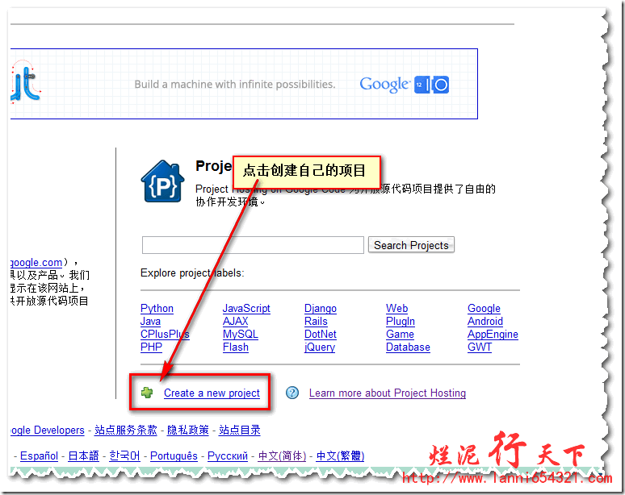Switch language to 中文(繁體)
Viewport: 625px width, 495px height.
coord(340,456)
